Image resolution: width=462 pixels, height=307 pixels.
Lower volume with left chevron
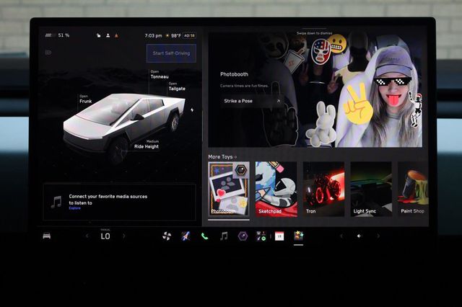[x=341, y=236]
